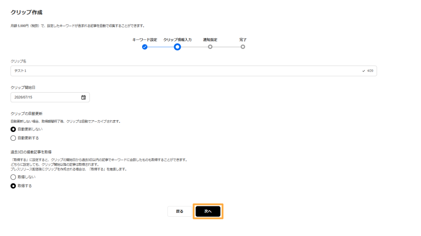
Task: Click the 4/20 character counter
Action: (x=370, y=71)
